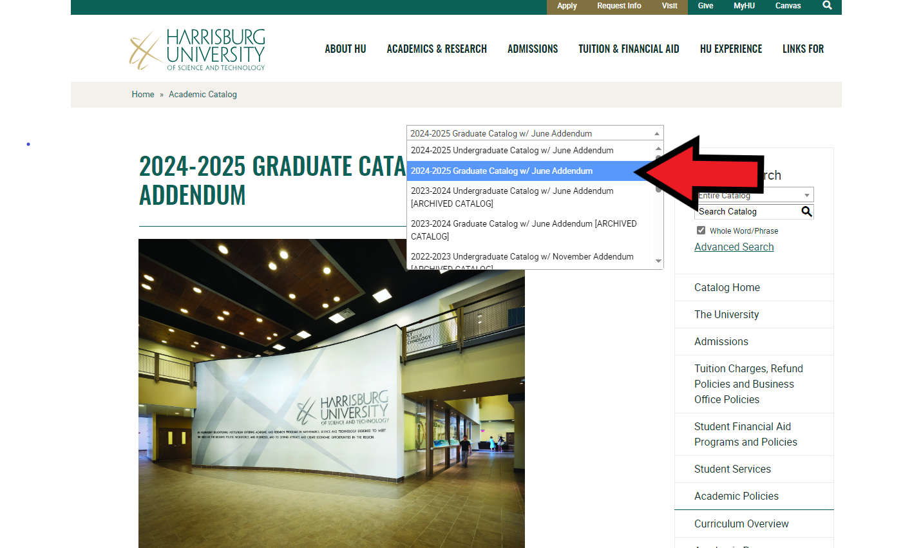Select 2024-2025 Undergraduate Catalog w/ June Addendum
The width and height of the screenshot is (912, 548).
[x=531, y=151]
